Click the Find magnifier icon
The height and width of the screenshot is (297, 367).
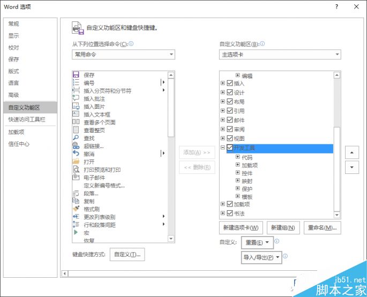pyautogui.click(x=76, y=138)
